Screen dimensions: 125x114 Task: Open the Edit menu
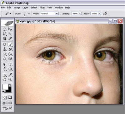coord(9,8)
